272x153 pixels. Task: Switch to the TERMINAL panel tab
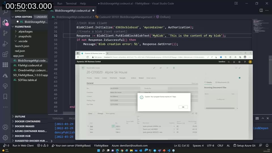(x=58, y=118)
